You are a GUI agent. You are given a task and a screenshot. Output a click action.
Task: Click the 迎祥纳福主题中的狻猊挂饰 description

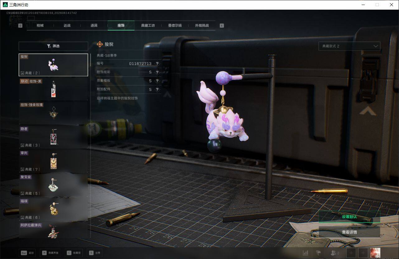pyautogui.click(x=117, y=98)
